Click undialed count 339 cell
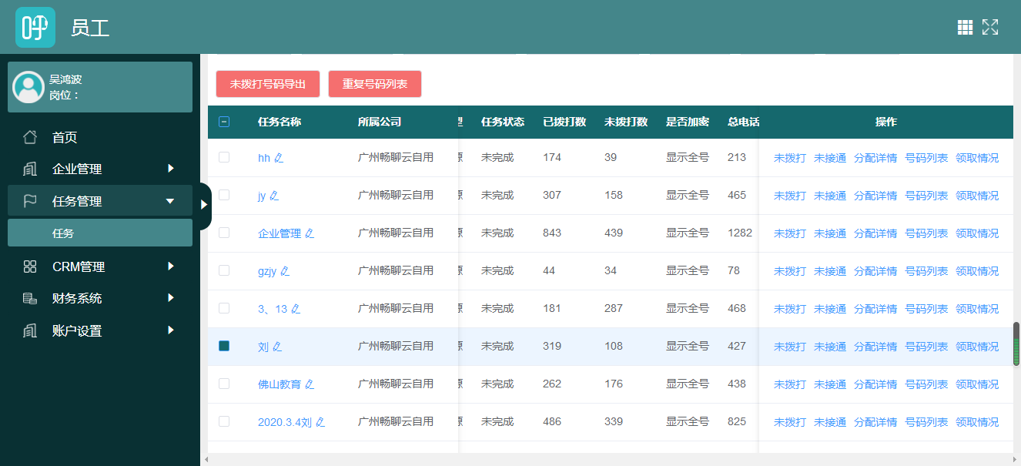Image resolution: width=1021 pixels, height=466 pixels. (614, 421)
